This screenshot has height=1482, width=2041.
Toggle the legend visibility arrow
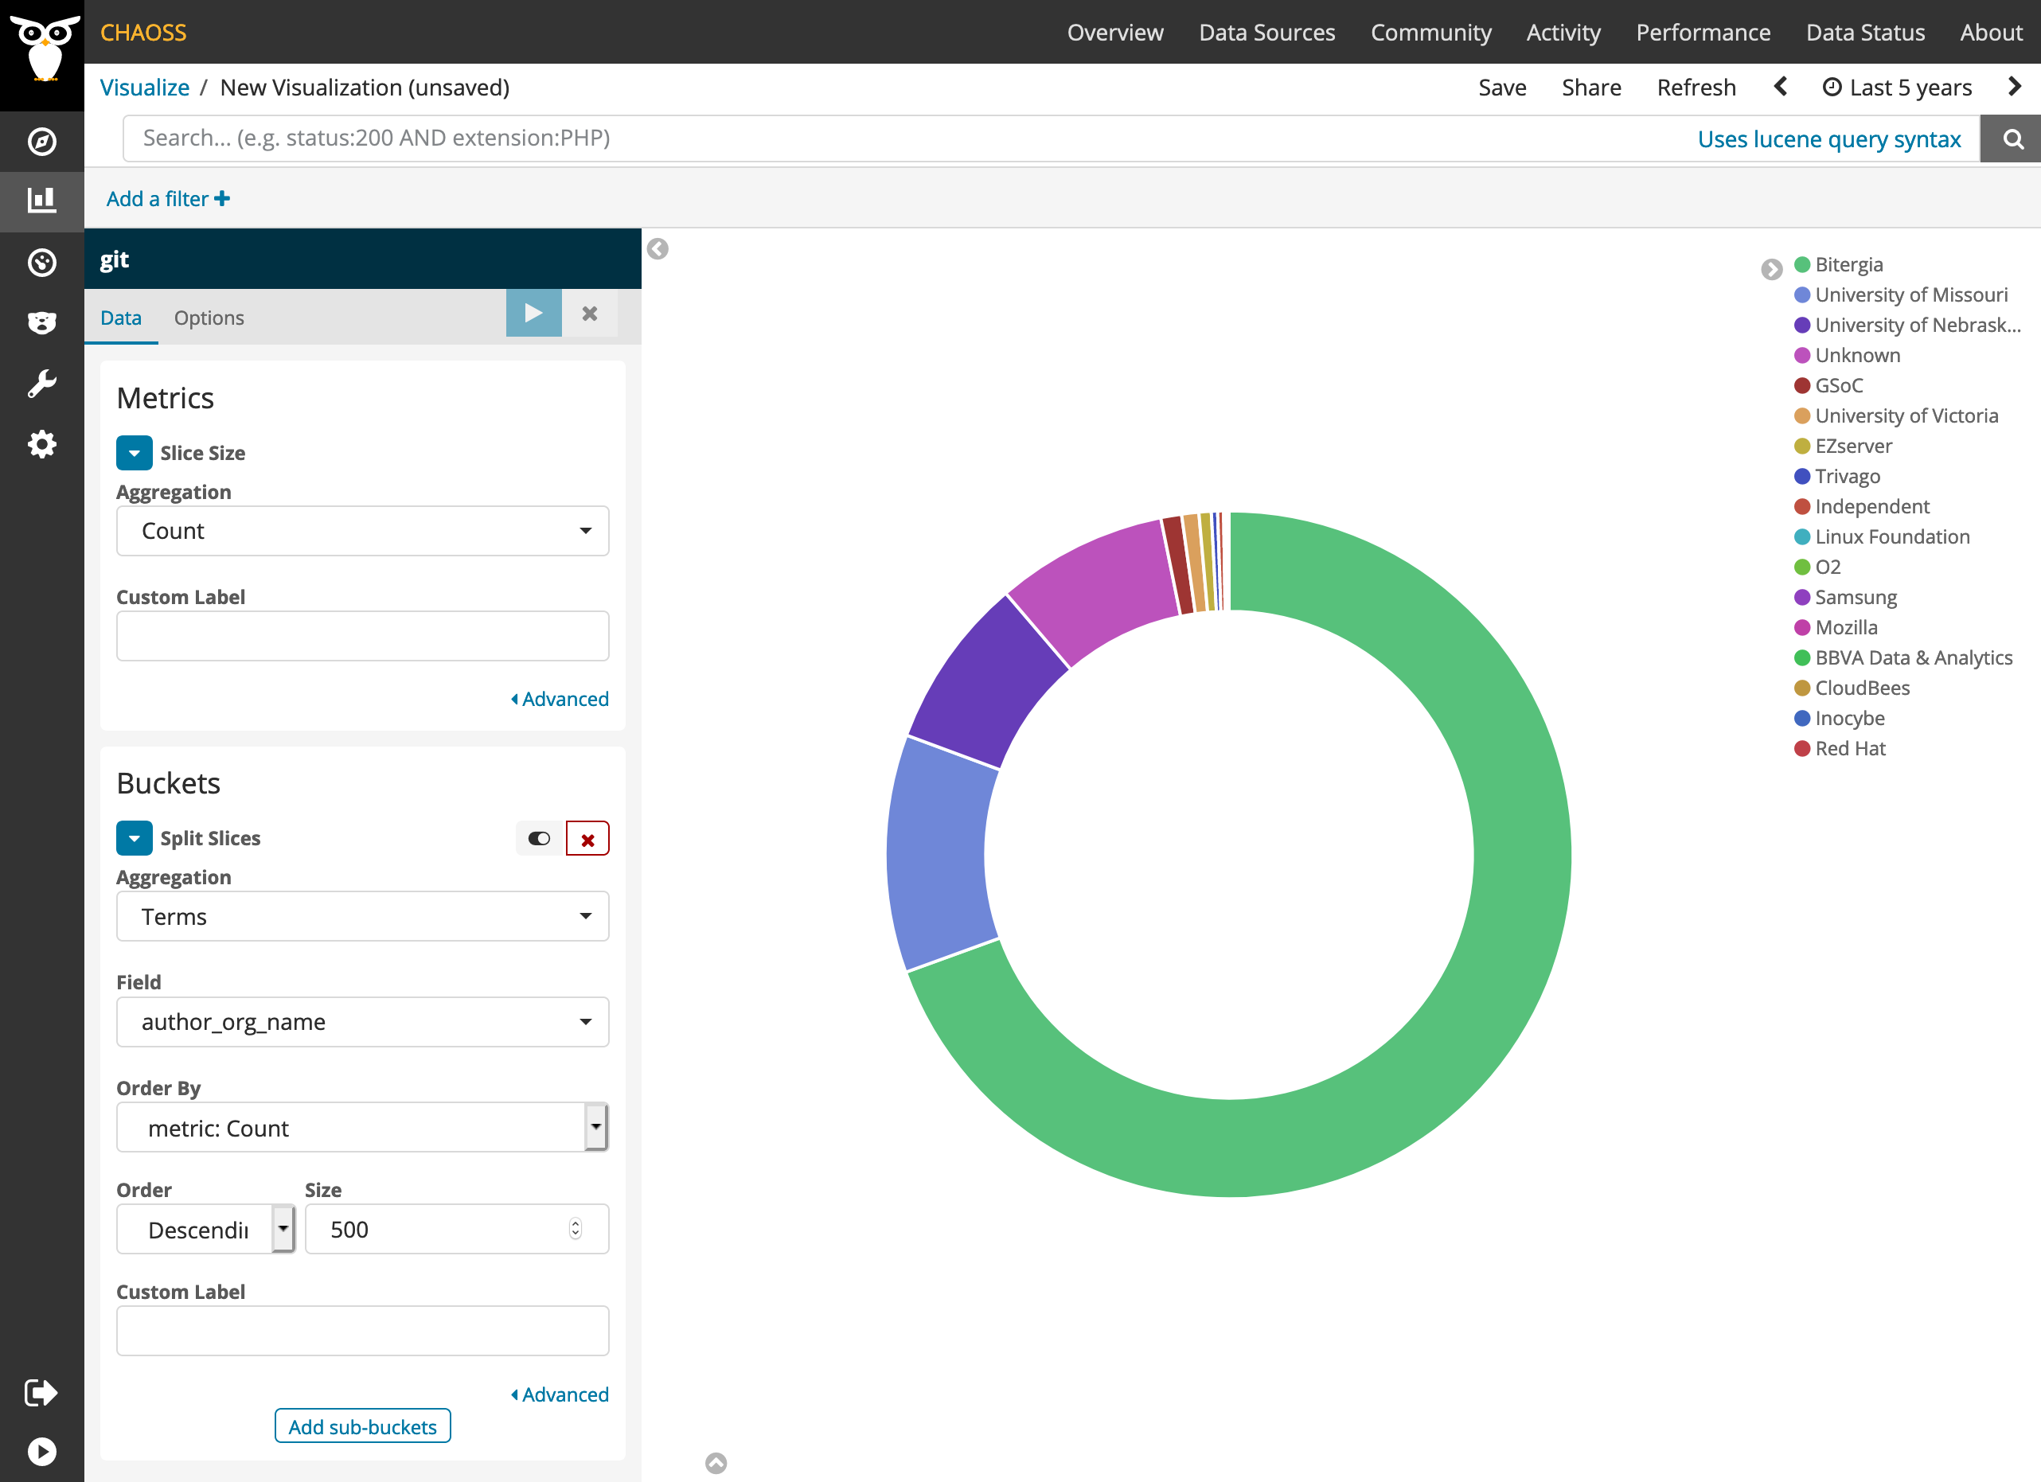pos(1771,269)
